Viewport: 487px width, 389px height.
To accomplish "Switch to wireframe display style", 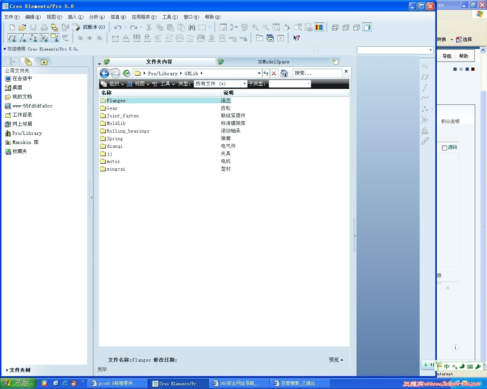I will pos(335,27).
